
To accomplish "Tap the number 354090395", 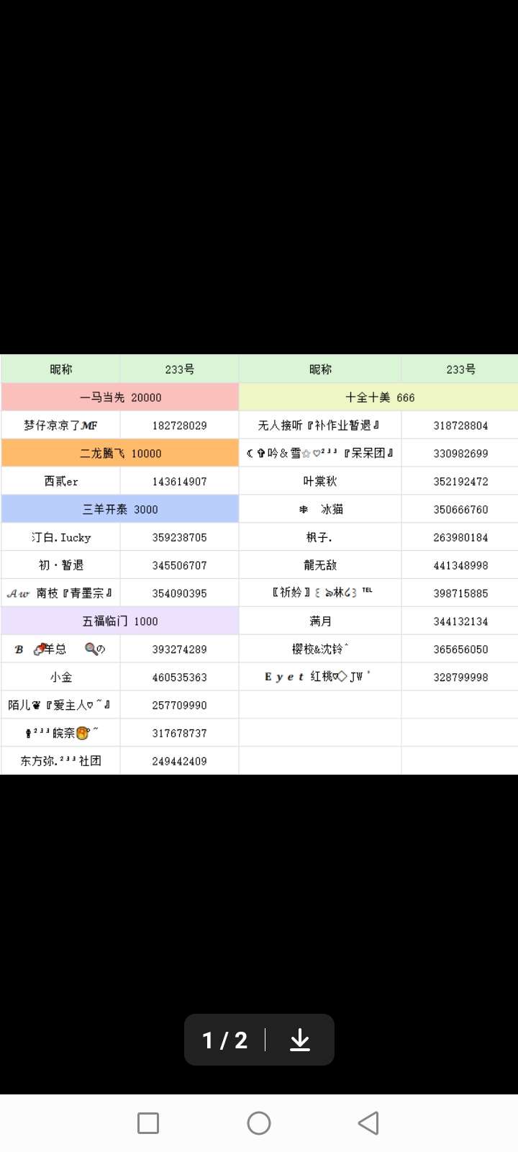I will 179,593.
